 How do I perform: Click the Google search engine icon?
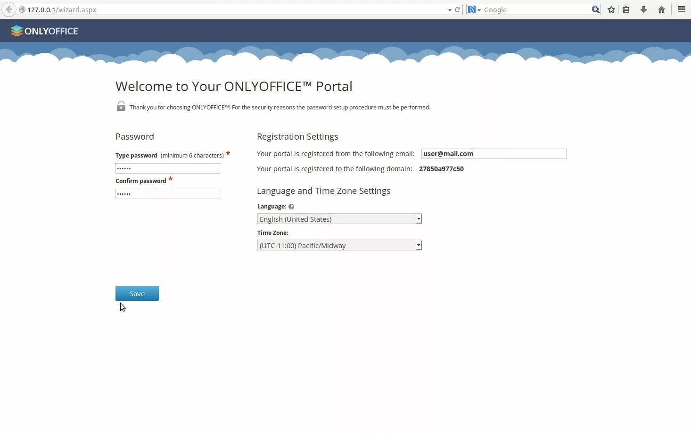point(472,9)
